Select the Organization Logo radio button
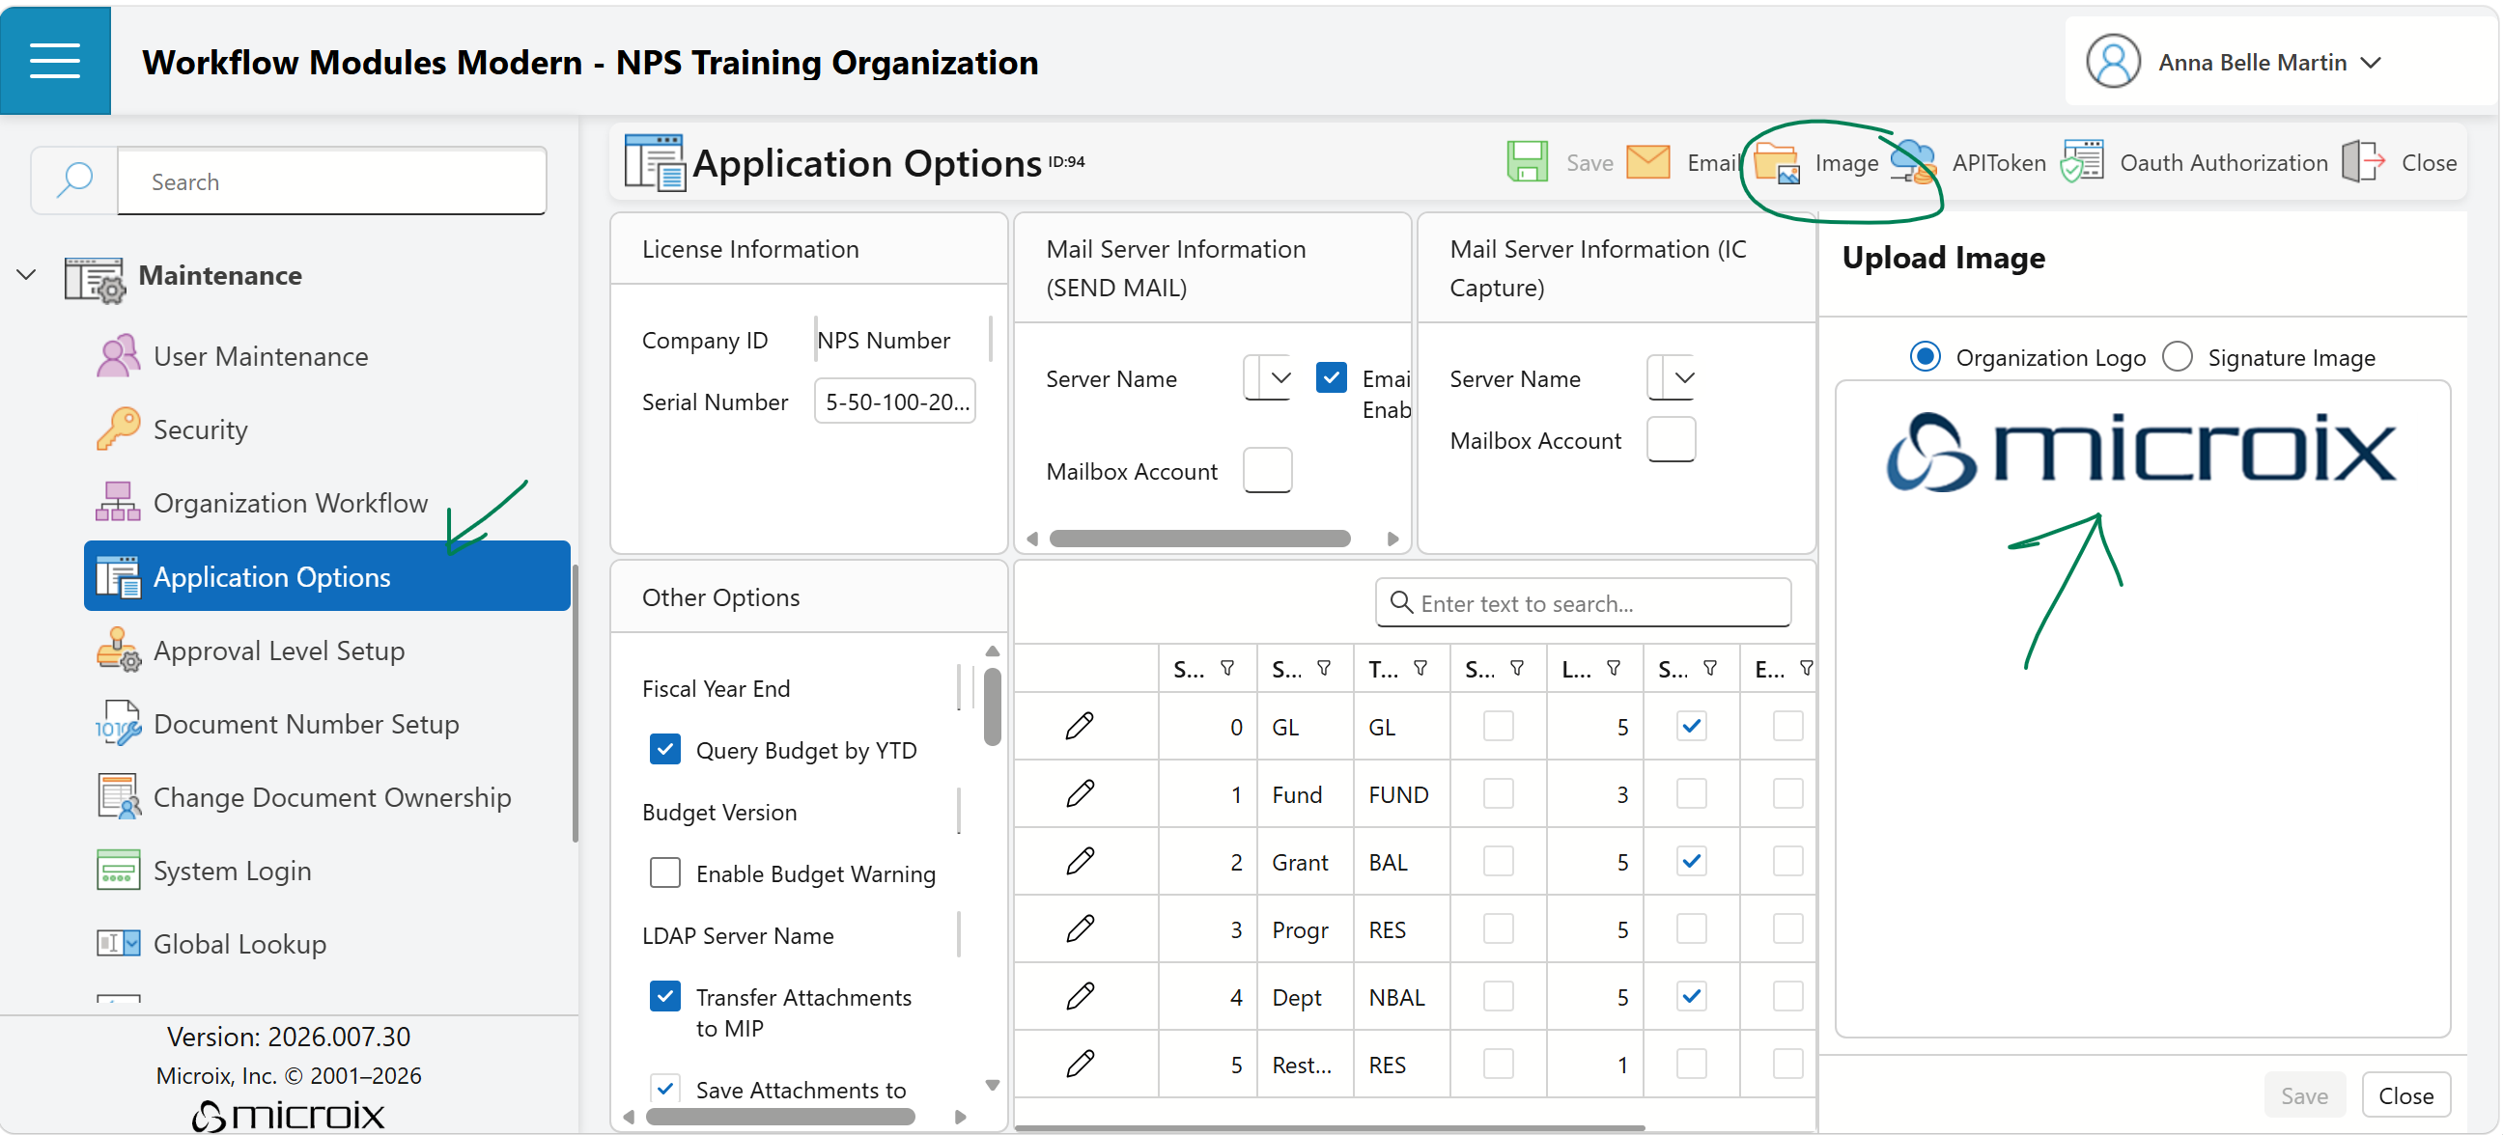2503x1135 pixels. coord(1924,356)
